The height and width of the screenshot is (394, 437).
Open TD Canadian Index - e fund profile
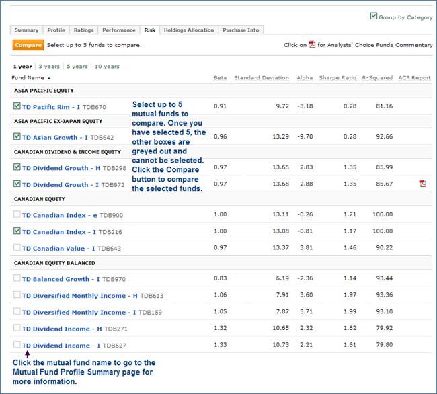pyautogui.click(x=60, y=215)
